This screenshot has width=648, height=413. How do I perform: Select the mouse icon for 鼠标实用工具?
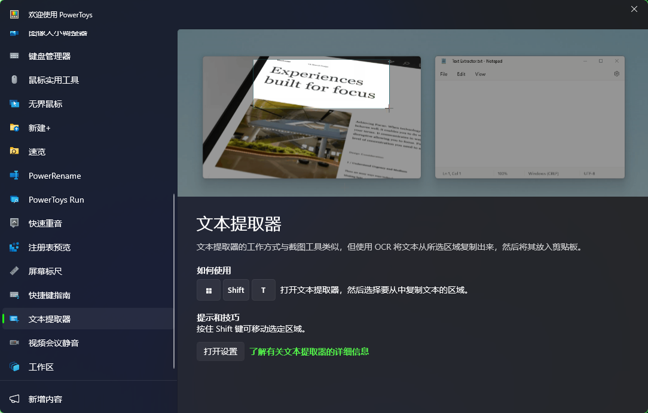pyautogui.click(x=14, y=79)
